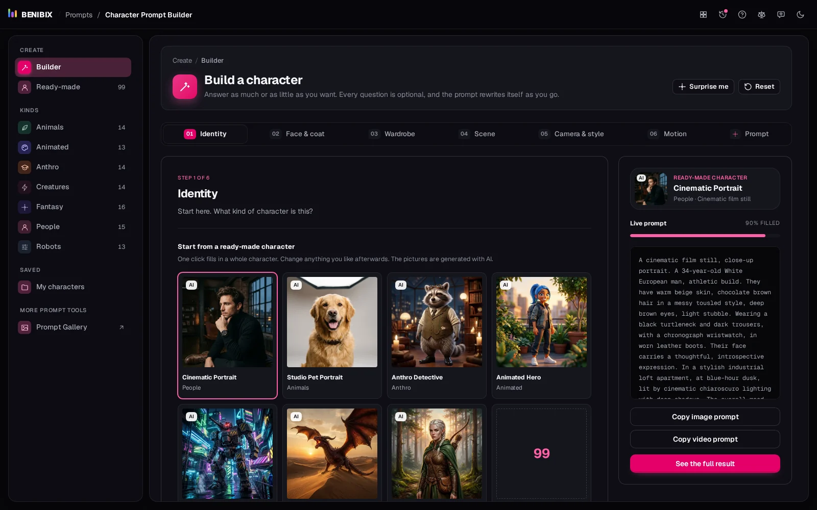817x510 pixels.
Task: Toggle dark mode with the moon icon
Action: [x=800, y=15]
